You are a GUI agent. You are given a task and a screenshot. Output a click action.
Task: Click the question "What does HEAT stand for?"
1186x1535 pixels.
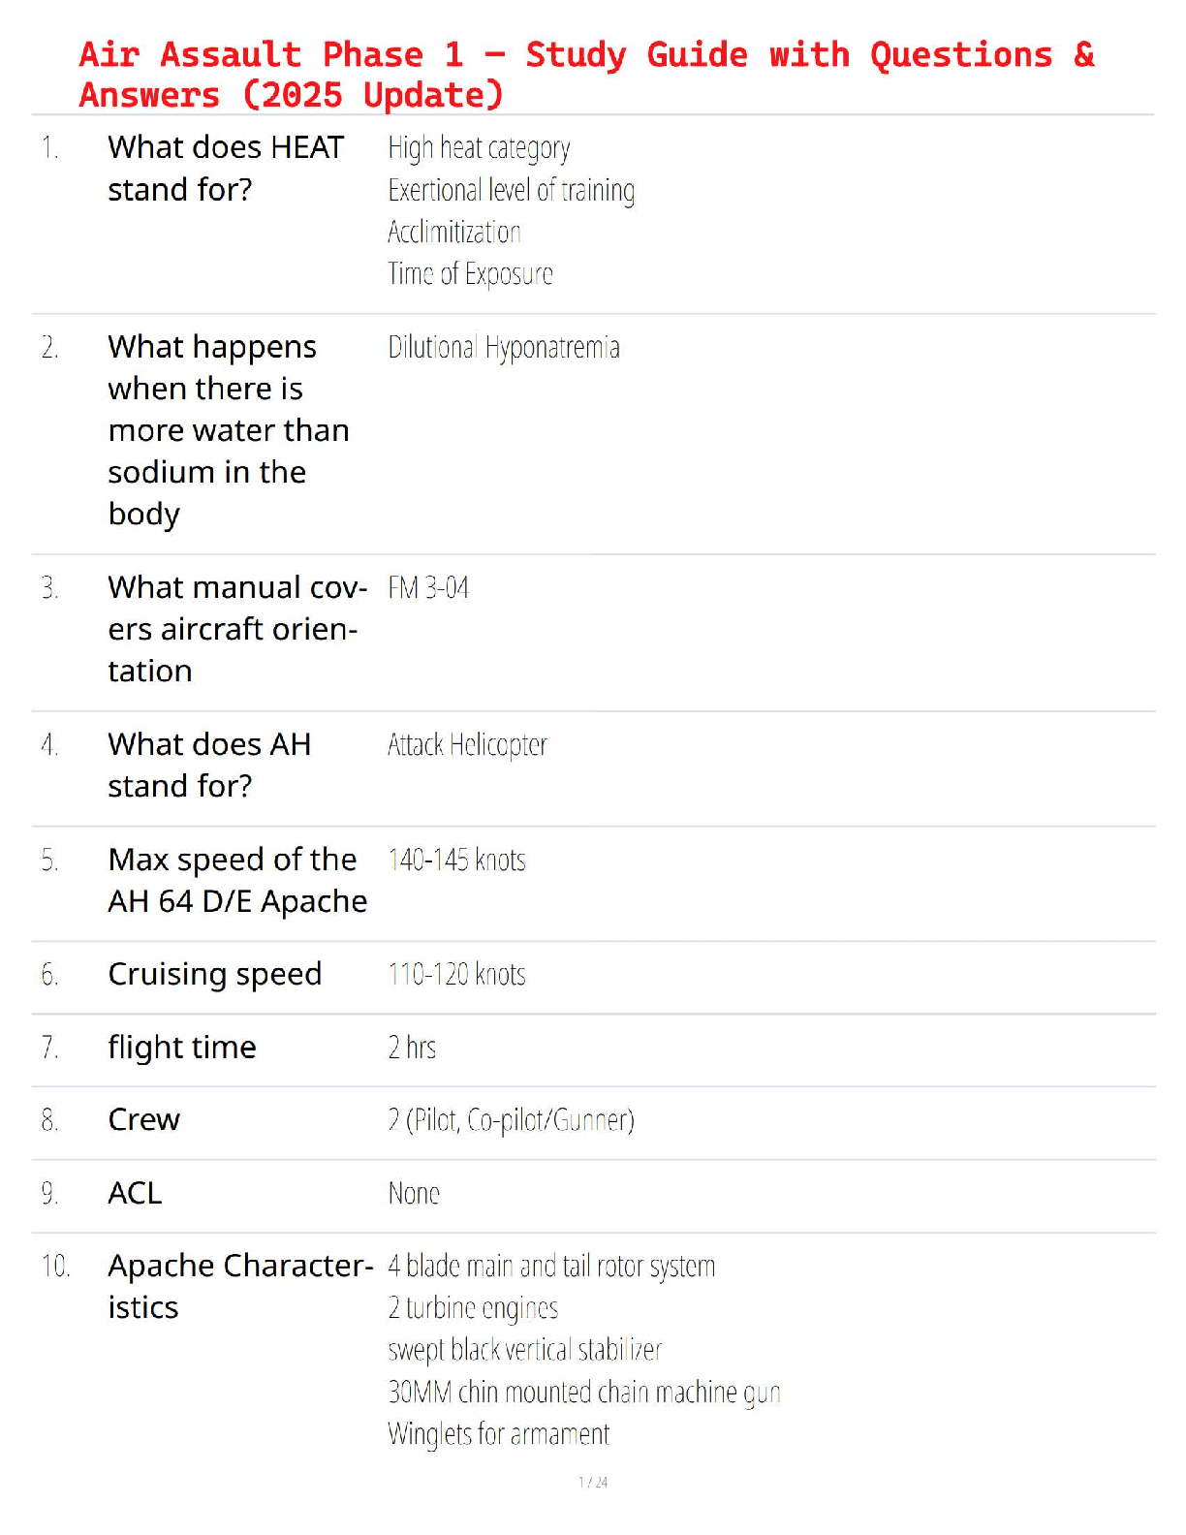pyautogui.click(x=226, y=169)
